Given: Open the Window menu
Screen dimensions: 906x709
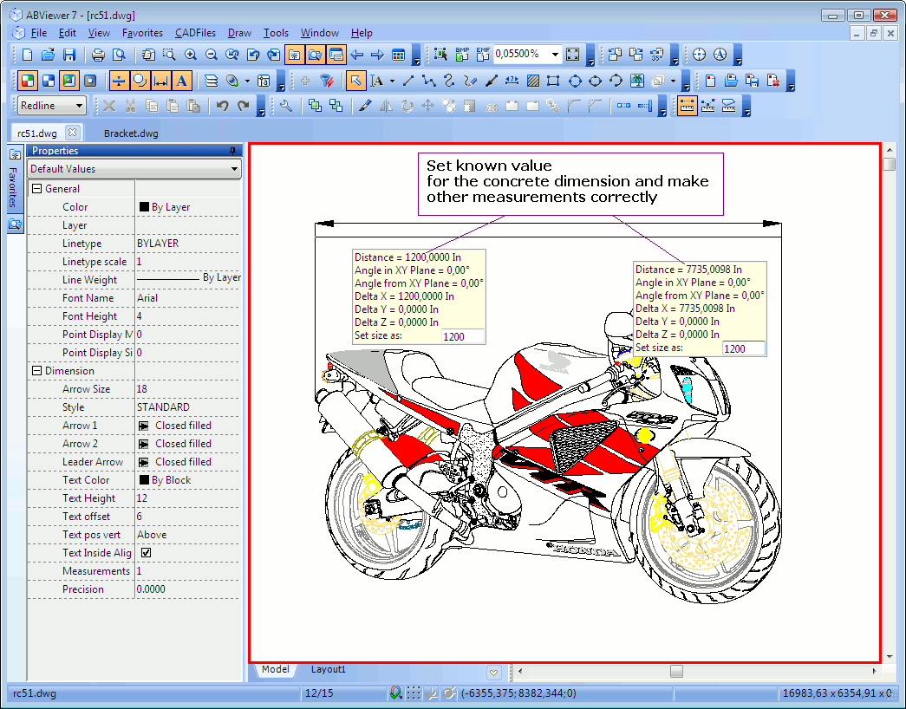Looking at the screenshot, I should tap(320, 33).
